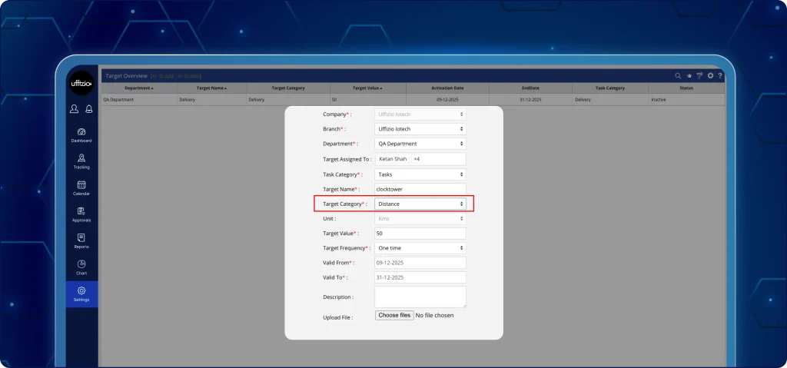This screenshot has width=787, height=368.
Task: Click the 31-12-2025 end date table cell
Action: click(x=530, y=100)
